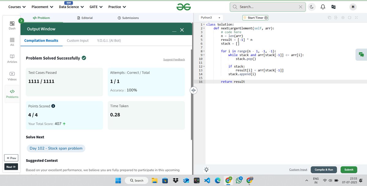
Task: Clear the search box with the X
Action: point(301,7)
